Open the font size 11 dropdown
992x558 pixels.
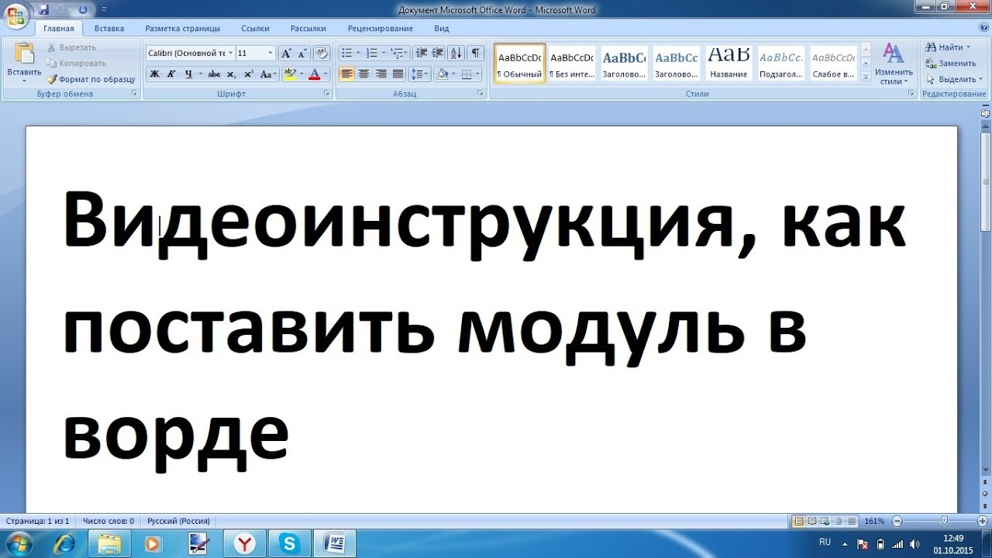click(270, 53)
